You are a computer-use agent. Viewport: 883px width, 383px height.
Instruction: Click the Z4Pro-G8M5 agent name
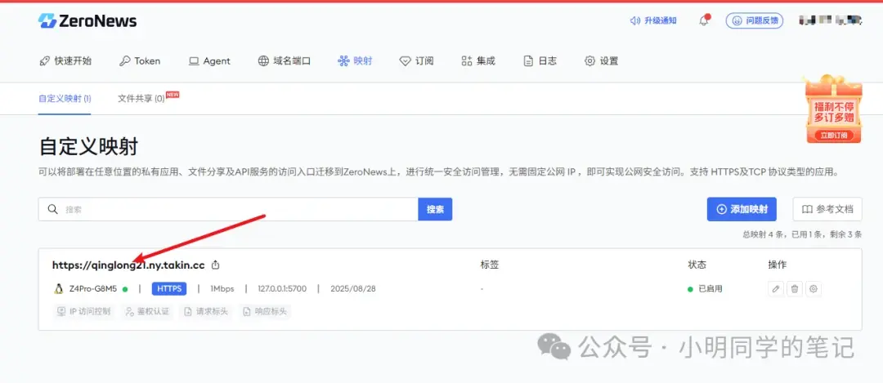(93, 288)
